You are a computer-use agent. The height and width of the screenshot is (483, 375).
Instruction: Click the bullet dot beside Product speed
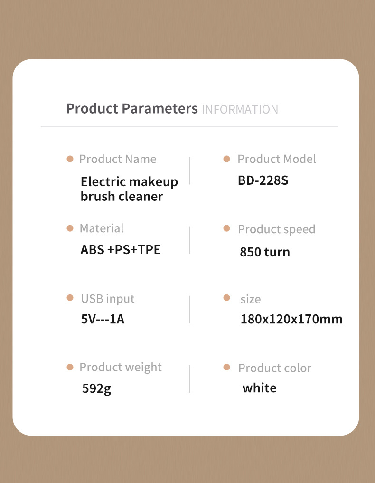(x=226, y=228)
